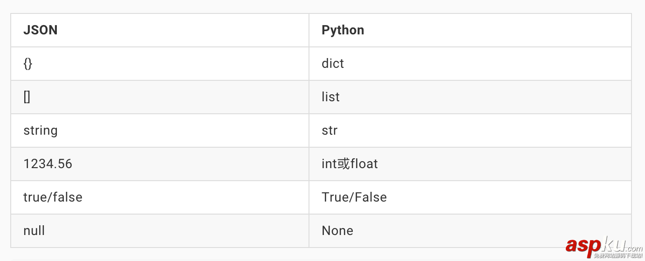The height and width of the screenshot is (261, 645).
Task: Click the None cell
Action: [337, 231]
